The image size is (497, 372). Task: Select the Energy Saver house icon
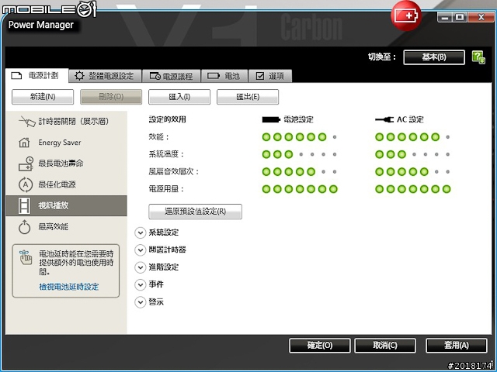point(24,143)
